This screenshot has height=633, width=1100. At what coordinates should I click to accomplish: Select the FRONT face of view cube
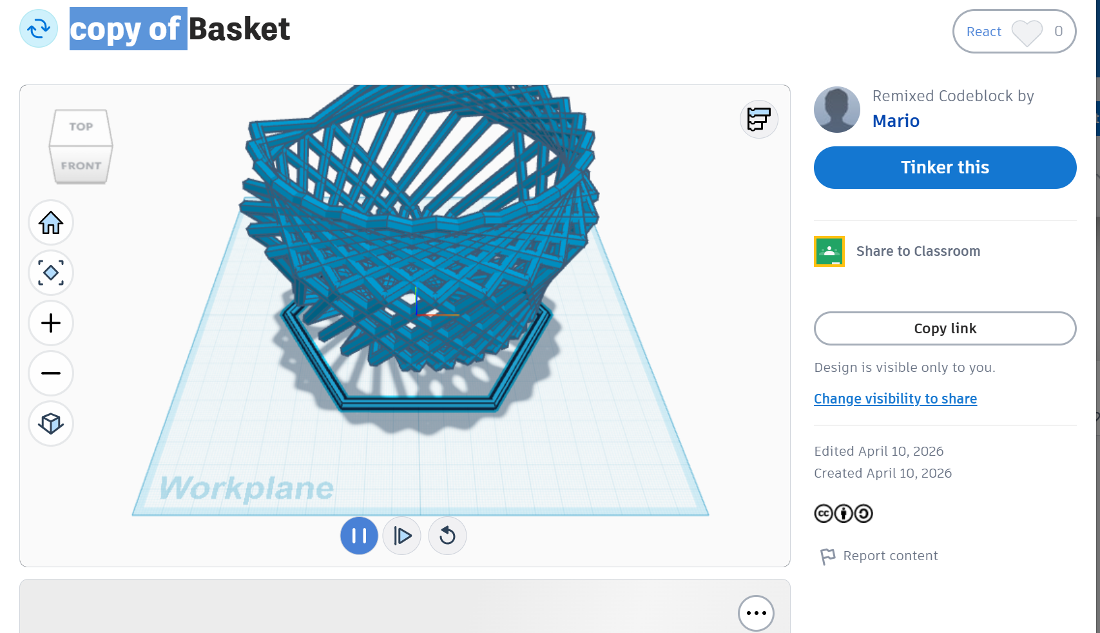[x=81, y=166]
